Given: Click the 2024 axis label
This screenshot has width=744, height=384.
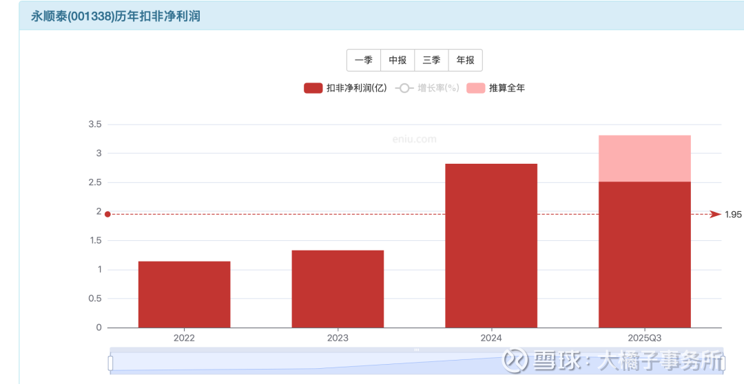Looking at the screenshot, I should pos(491,338).
